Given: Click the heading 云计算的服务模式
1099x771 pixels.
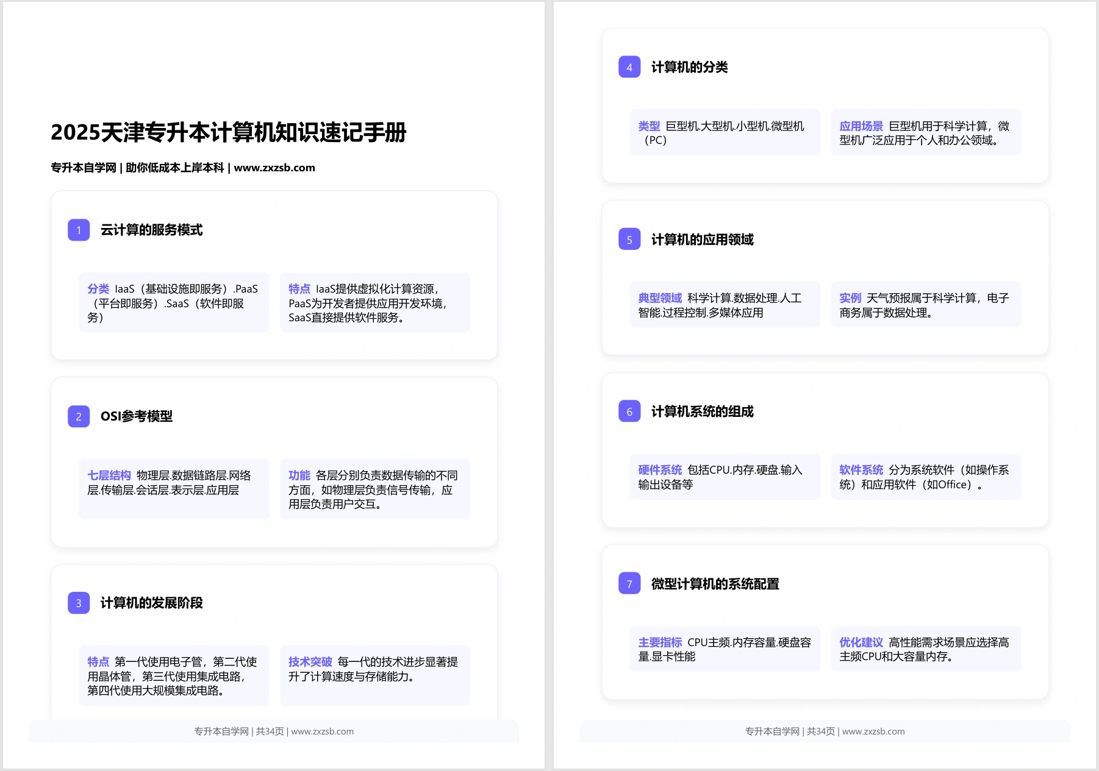Looking at the screenshot, I should [151, 230].
